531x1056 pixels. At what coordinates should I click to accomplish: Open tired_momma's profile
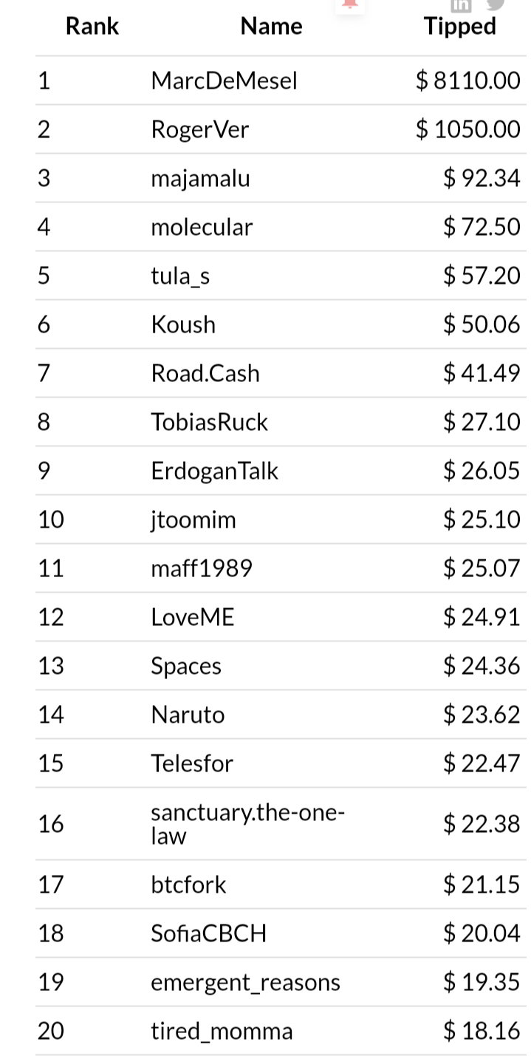coord(222,1032)
